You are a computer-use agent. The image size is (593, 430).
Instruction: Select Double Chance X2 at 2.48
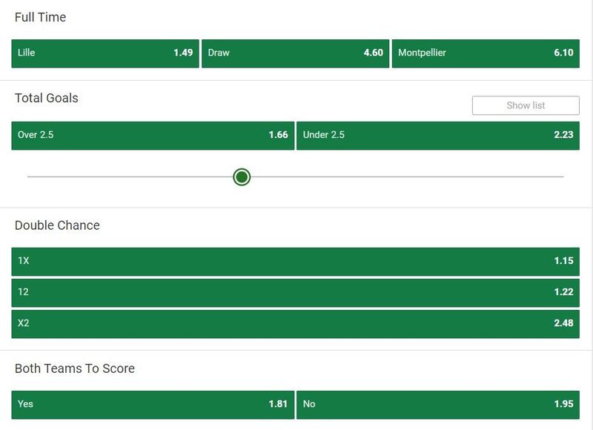295,324
